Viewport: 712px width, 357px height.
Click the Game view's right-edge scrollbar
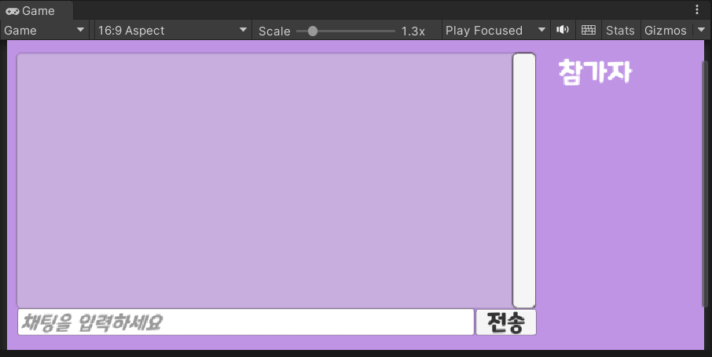704,184
